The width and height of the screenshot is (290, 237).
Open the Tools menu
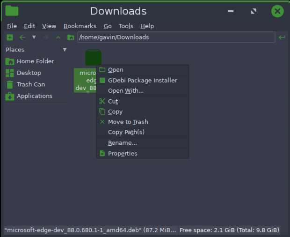126,26
